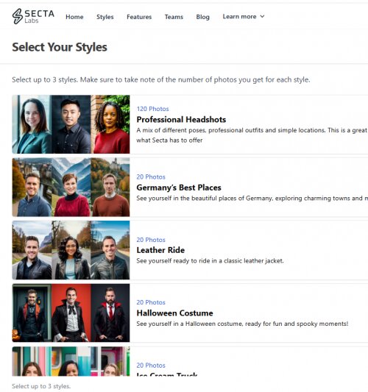Visit the Blog link

(202, 17)
